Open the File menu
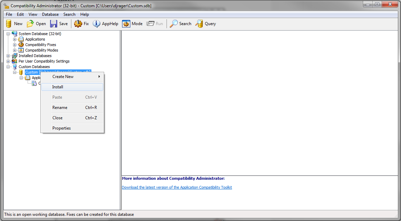Screen dimensions: 401x221 tap(9, 14)
